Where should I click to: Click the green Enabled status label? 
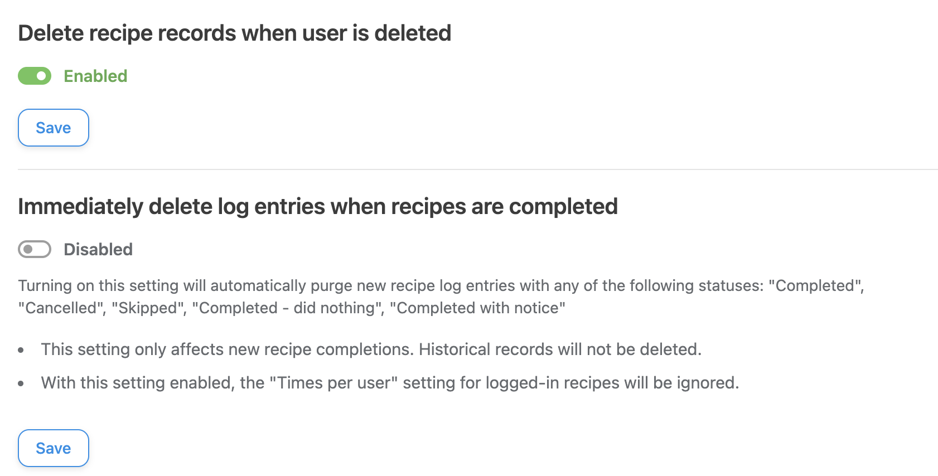click(95, 76)
